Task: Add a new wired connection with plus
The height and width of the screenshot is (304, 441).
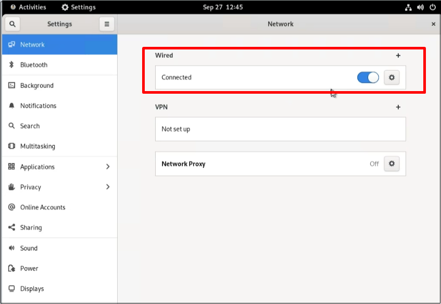Action: (398, 56)
